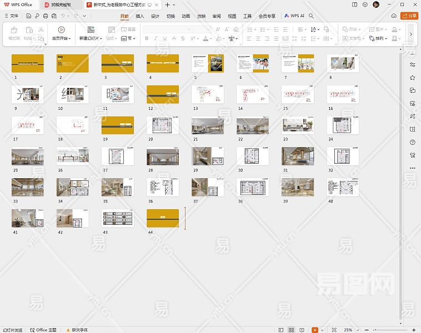421x333 pixels.
Task: Open the 插入 (Insert) ribbon tab
Action: (x=140, y=16)
